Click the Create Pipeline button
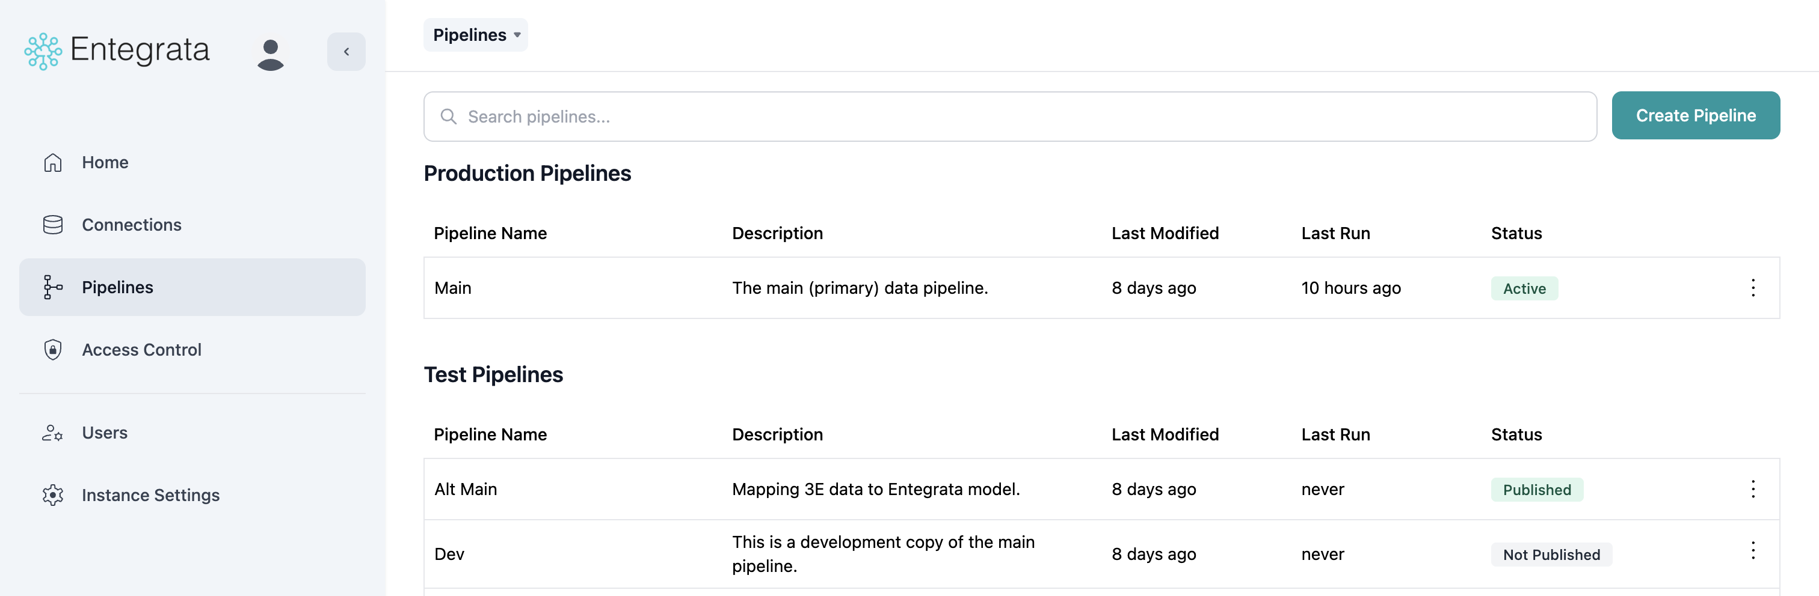This screenshot has height=596, width=1819. click(x=1696, y=116)
